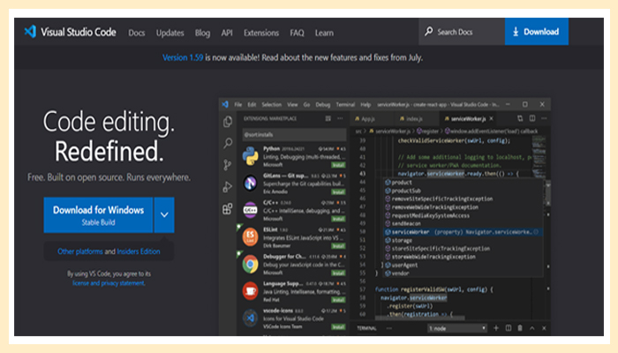Open the Insiders Edition link

[x=139, y=252]
